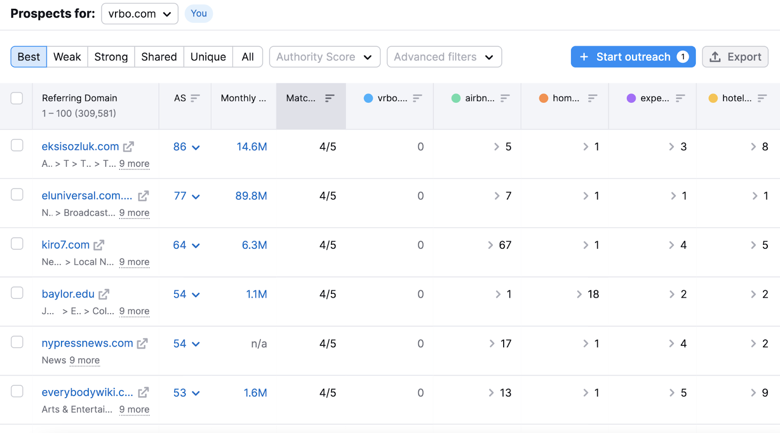Click the Start outreach button
This screenshot has width=780, height=433.
click(633, 57)
